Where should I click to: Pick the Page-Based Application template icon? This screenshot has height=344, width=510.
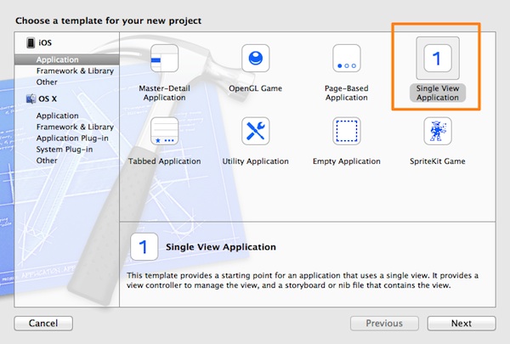[346, 60]
